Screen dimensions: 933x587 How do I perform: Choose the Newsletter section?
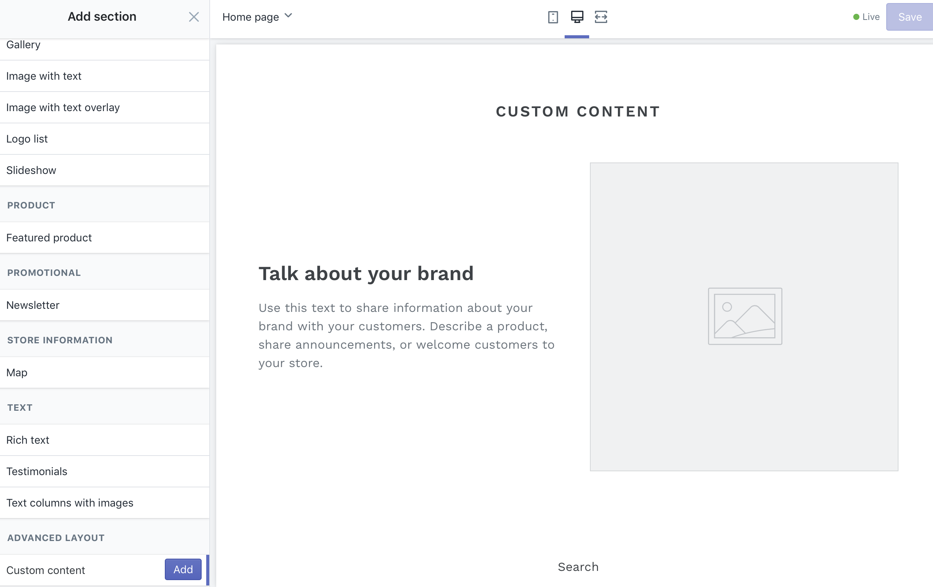(33, 305)
